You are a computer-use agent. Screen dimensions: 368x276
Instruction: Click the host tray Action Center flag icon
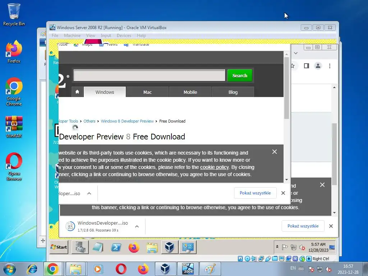point(311,269)
